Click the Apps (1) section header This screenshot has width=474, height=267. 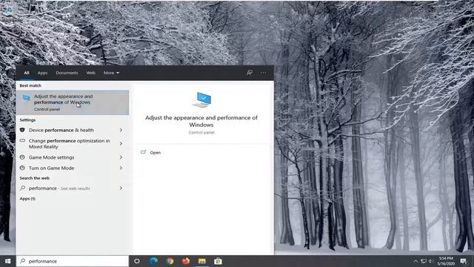(x=27, y=199)
